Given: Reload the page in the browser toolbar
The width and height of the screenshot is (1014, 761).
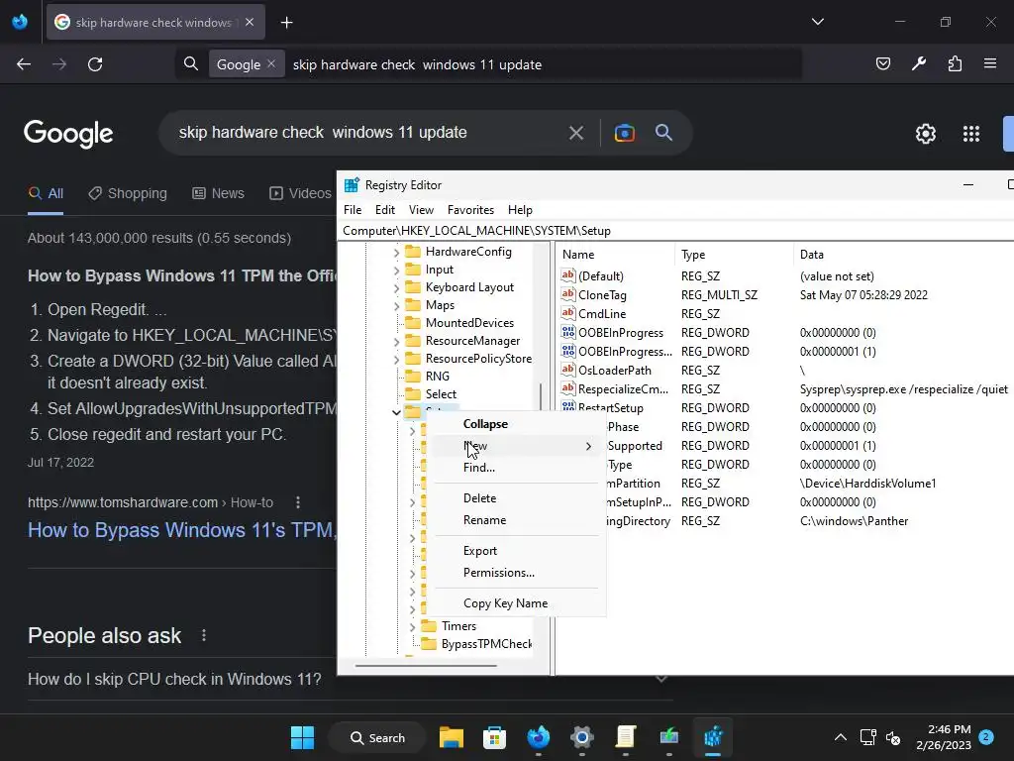Looking at the screenshot, I should [95, 64].
